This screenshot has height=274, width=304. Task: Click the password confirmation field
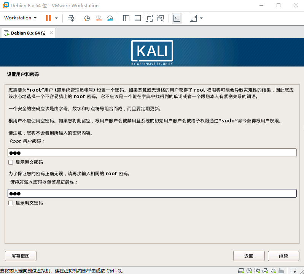(x=152, y=193)
